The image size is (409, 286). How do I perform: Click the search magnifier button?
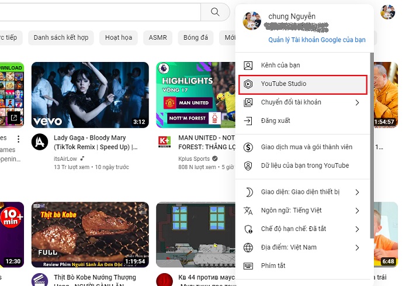click(x=215, y=12)
